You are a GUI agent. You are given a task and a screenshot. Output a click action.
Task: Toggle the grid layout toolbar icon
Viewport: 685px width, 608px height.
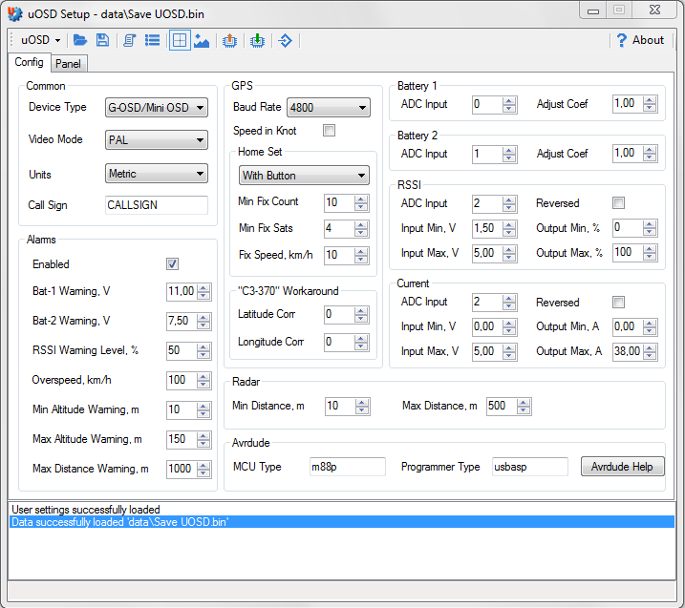coord(179,40)
